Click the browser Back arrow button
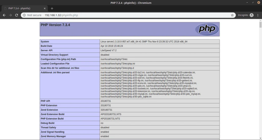 [4, 15]
